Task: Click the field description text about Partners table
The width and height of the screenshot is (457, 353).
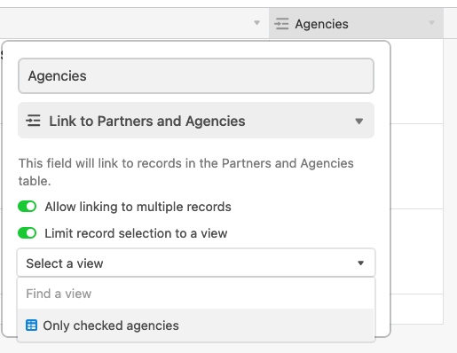Action: tap(186, 172)
